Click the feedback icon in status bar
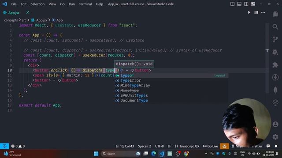This screenshot has width=282, height=158. (268, 146)
